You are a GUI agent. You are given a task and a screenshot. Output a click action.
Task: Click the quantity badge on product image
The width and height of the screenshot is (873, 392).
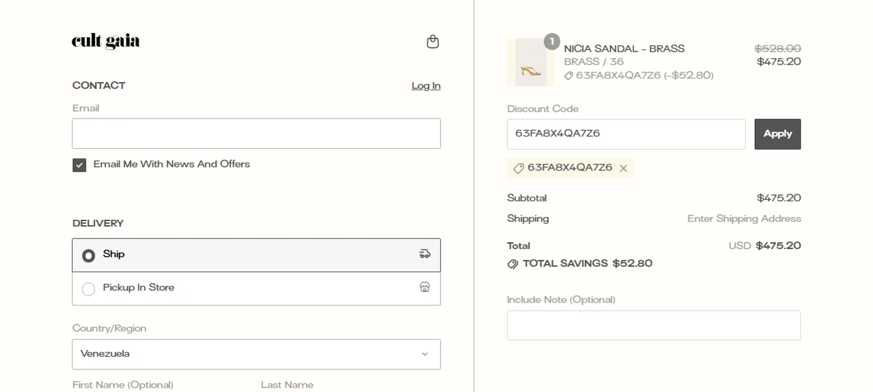552,41
